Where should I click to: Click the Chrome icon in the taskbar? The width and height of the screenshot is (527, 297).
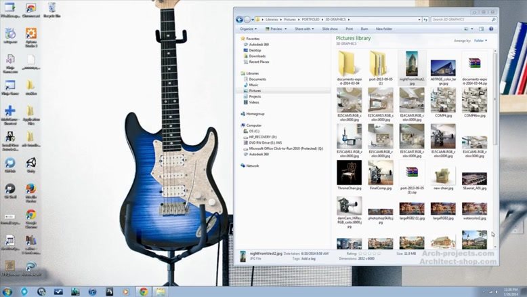click(x=143, y=291)
